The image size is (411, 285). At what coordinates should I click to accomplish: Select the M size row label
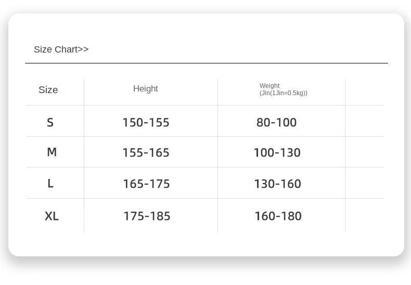click(x=52, y=152)
